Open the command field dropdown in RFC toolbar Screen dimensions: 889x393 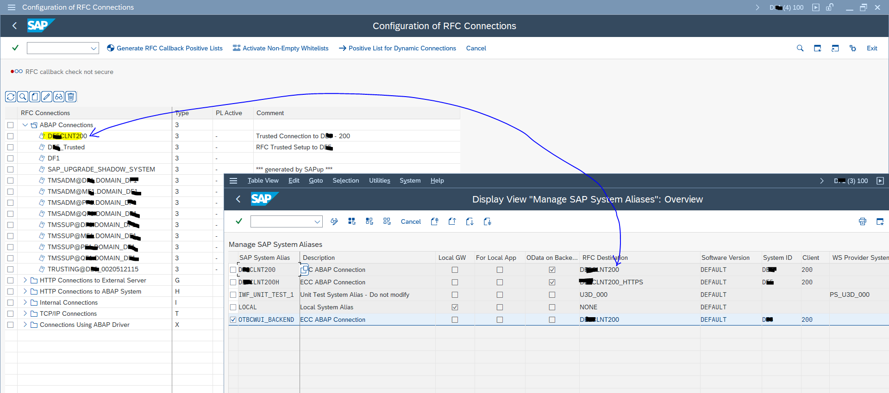click(94, 48)
